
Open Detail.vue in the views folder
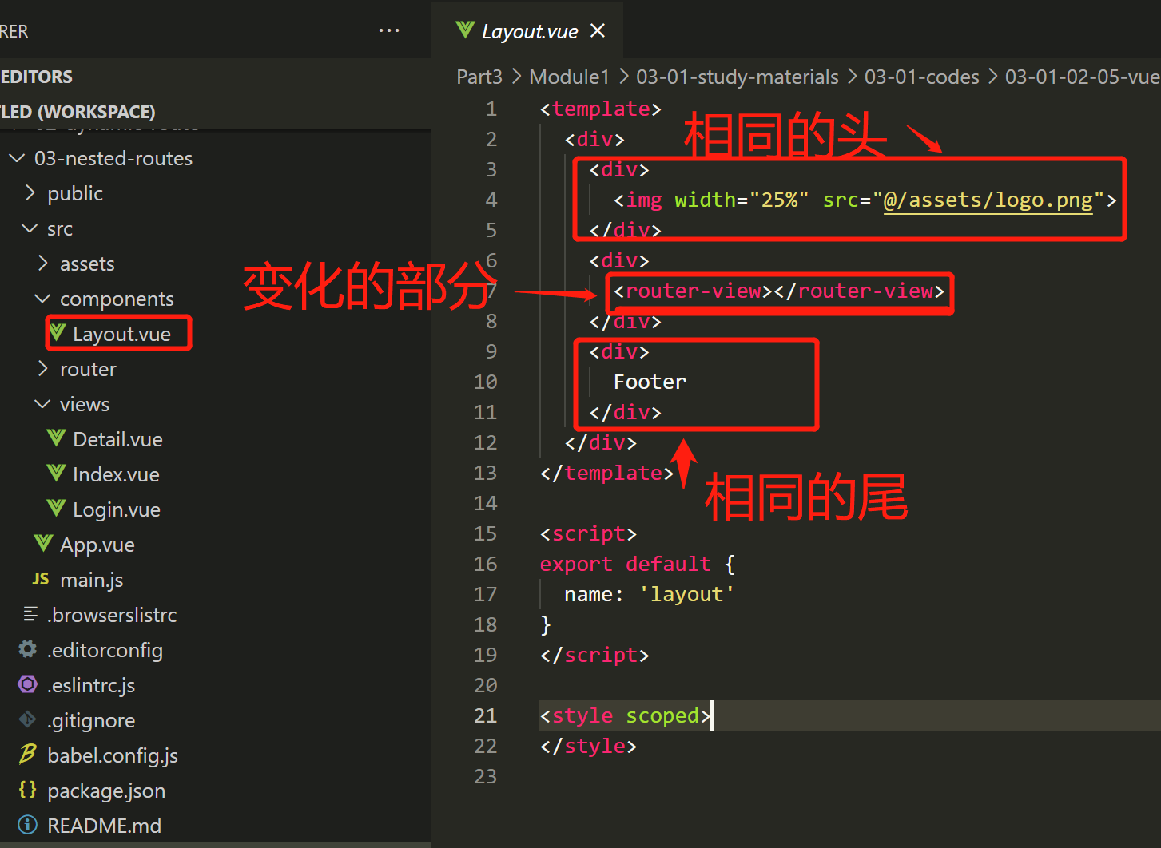(x=117, y=439)
